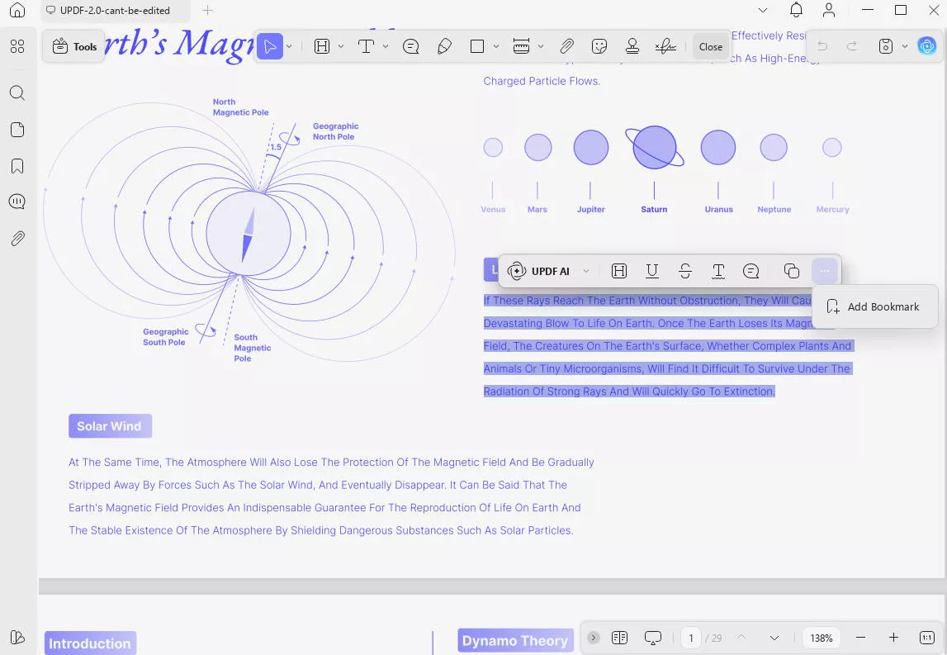Viewport: 947px width, 655px height.
Task: Switch to the UPDF-2.0-cant-be-edited tab
Action: (114, 11)
